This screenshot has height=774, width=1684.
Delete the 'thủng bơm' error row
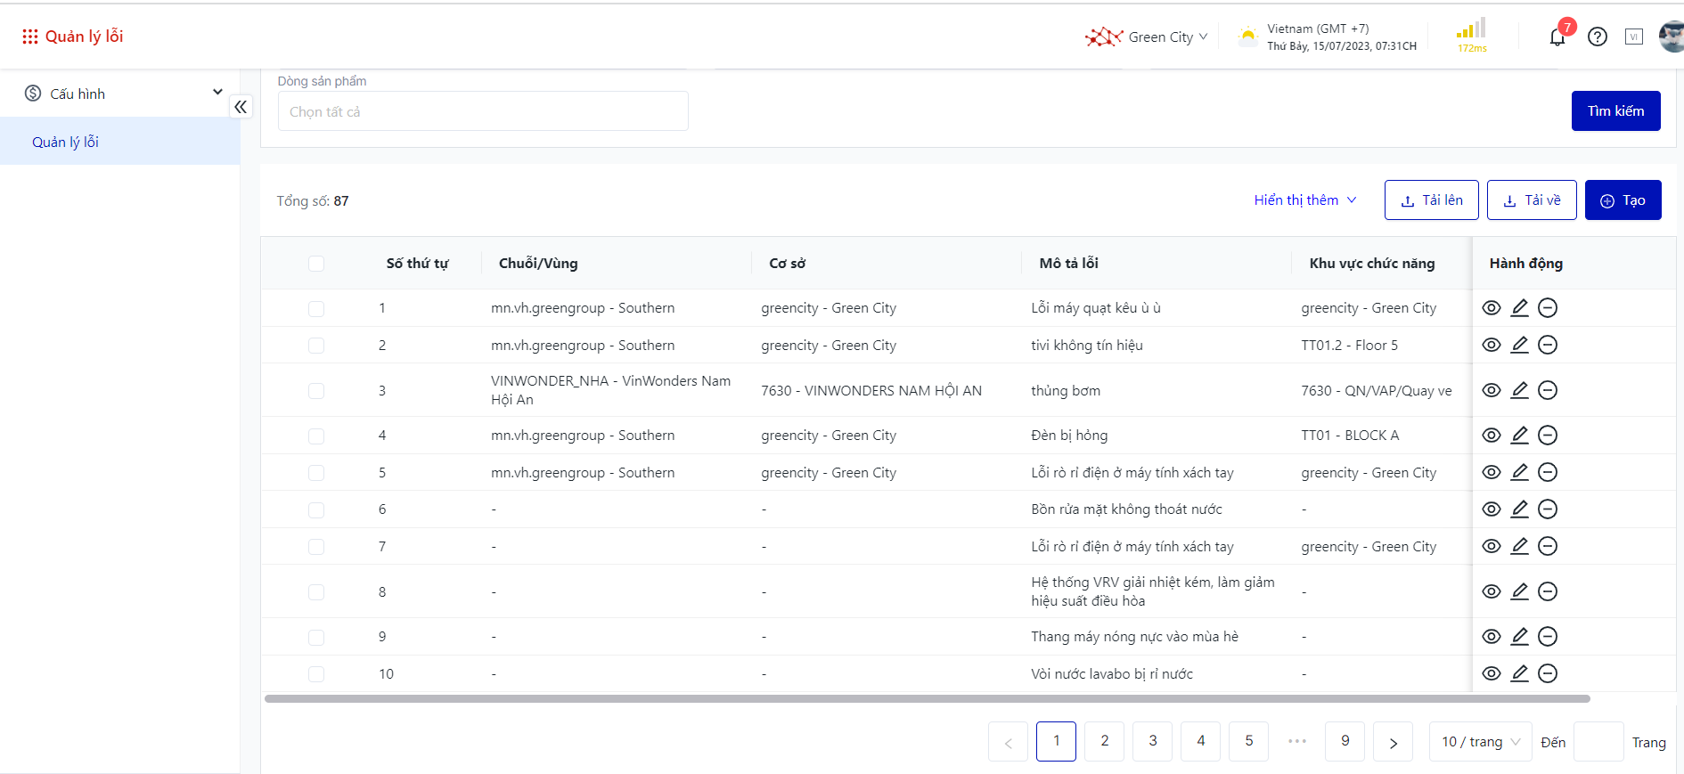[x=1548, y=390]
